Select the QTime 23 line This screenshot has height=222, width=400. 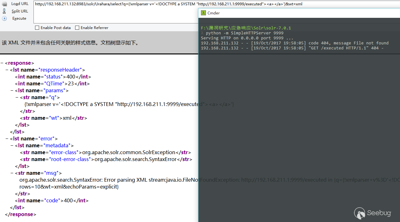tap(52, 84)
